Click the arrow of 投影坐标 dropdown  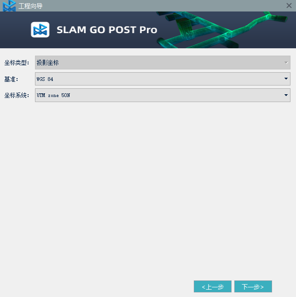[x=286, y=63]
